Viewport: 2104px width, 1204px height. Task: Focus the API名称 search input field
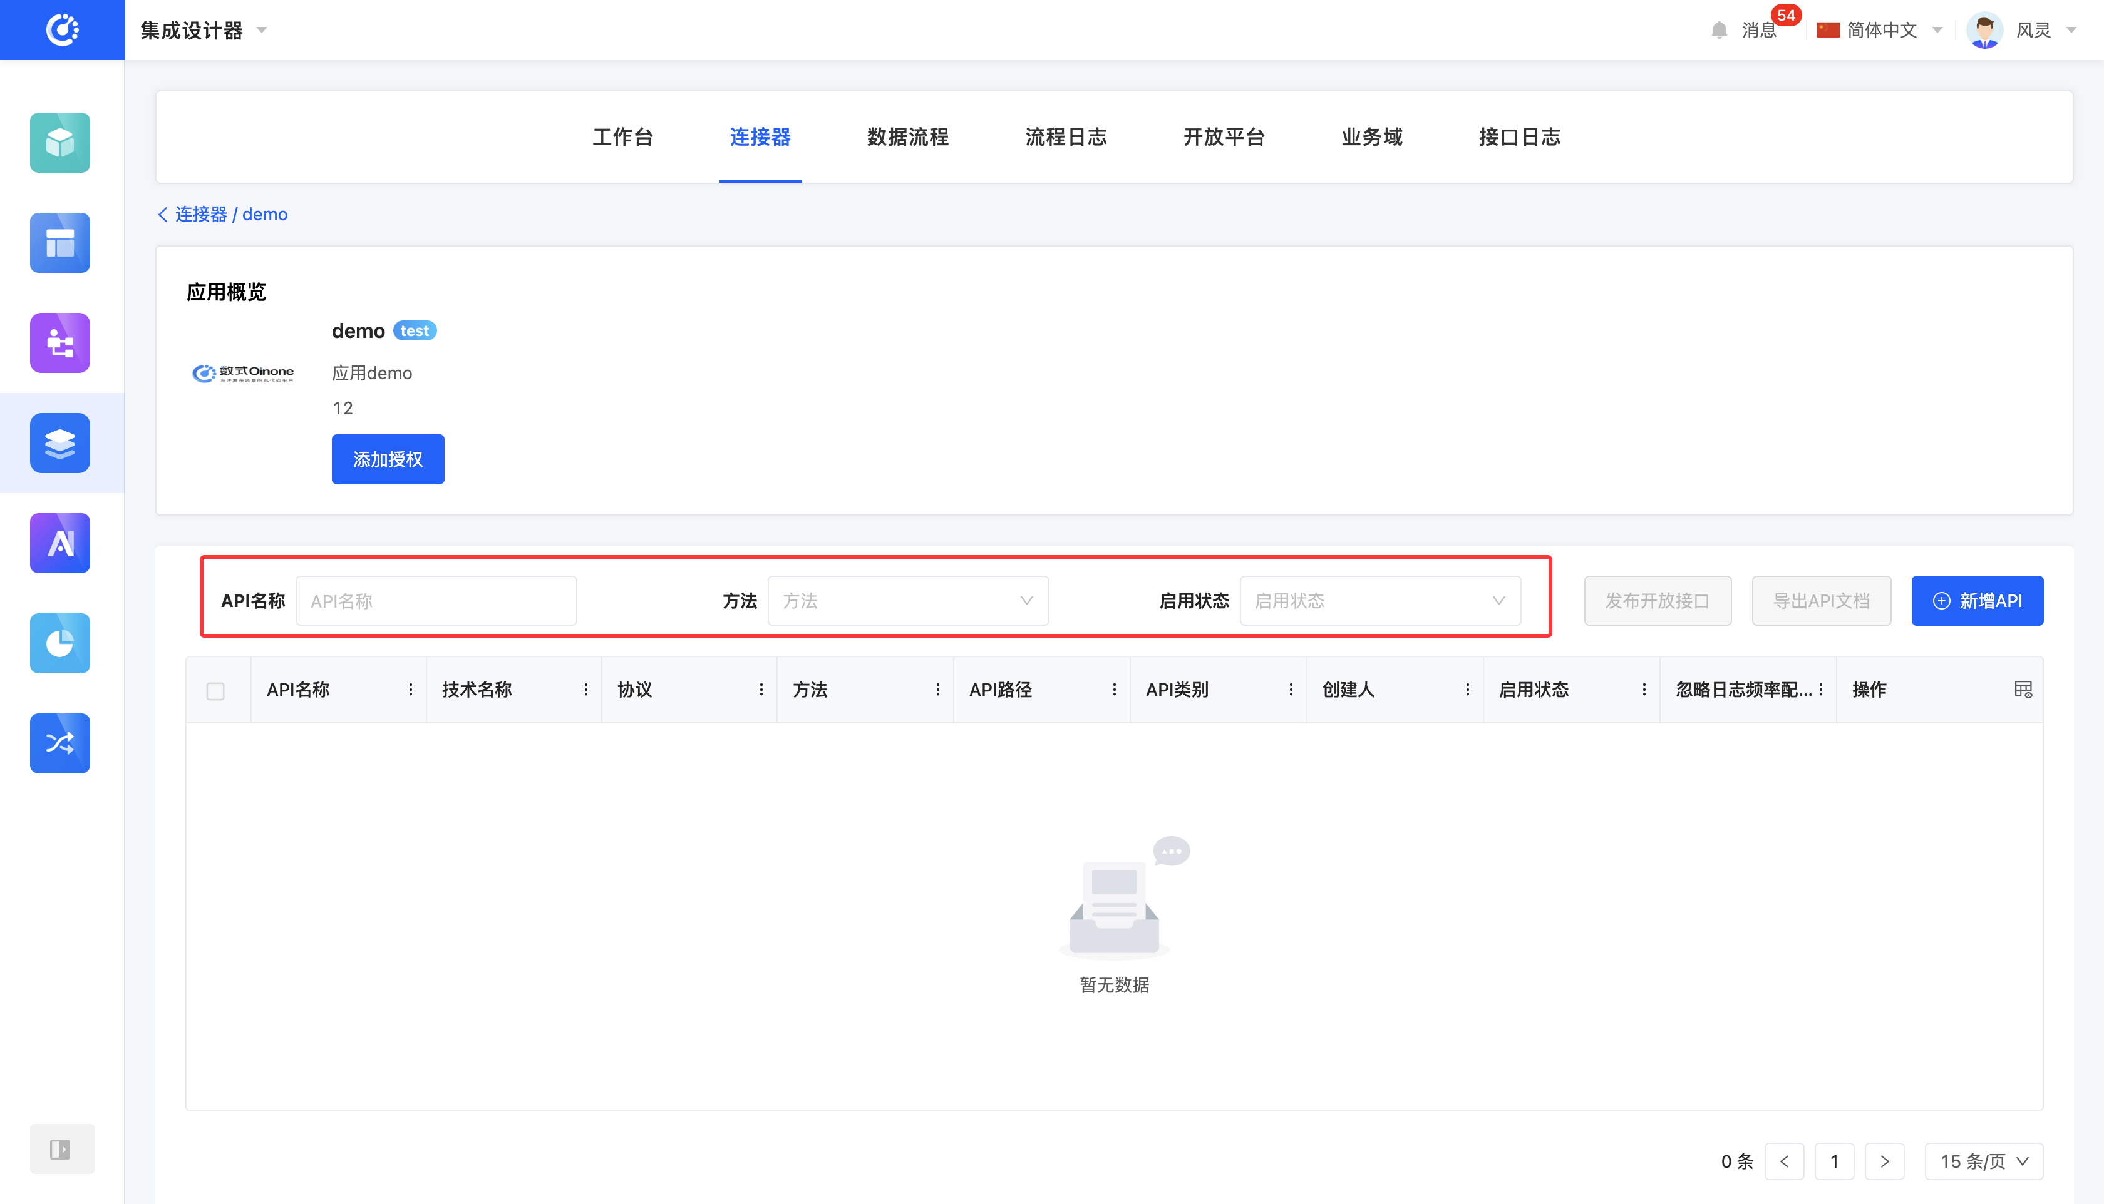pyautogui.click(x=436, y=600)
